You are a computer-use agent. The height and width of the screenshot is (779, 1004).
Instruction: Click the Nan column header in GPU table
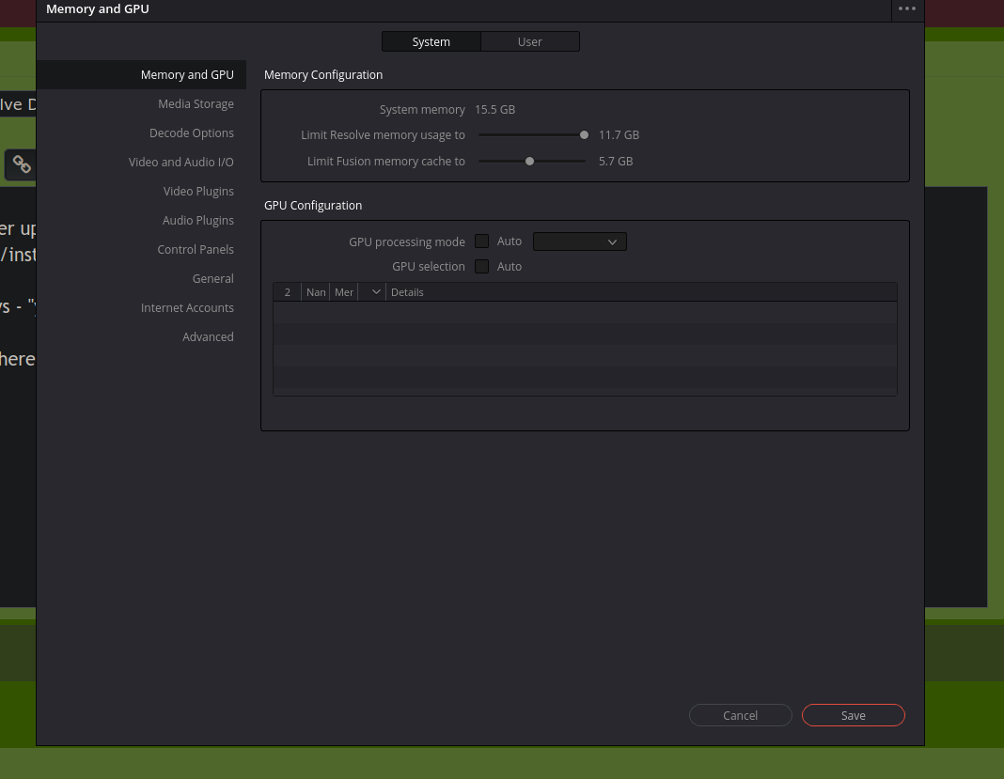(x=316, y=292)
